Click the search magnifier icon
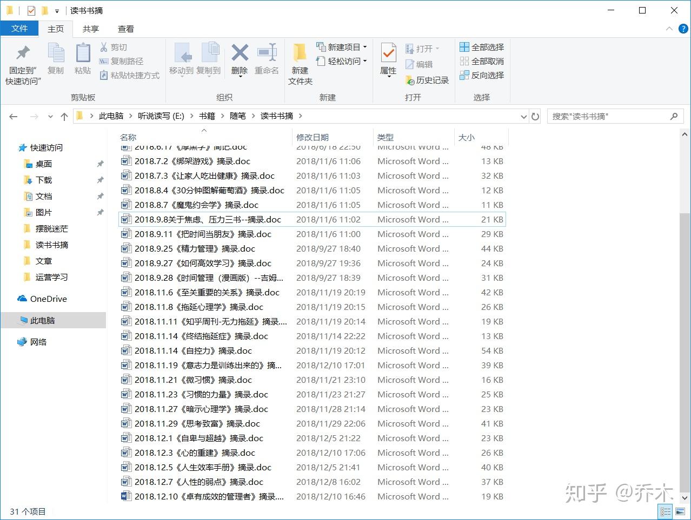This screenshot has width=691, height=520. [x=674, y=116]
